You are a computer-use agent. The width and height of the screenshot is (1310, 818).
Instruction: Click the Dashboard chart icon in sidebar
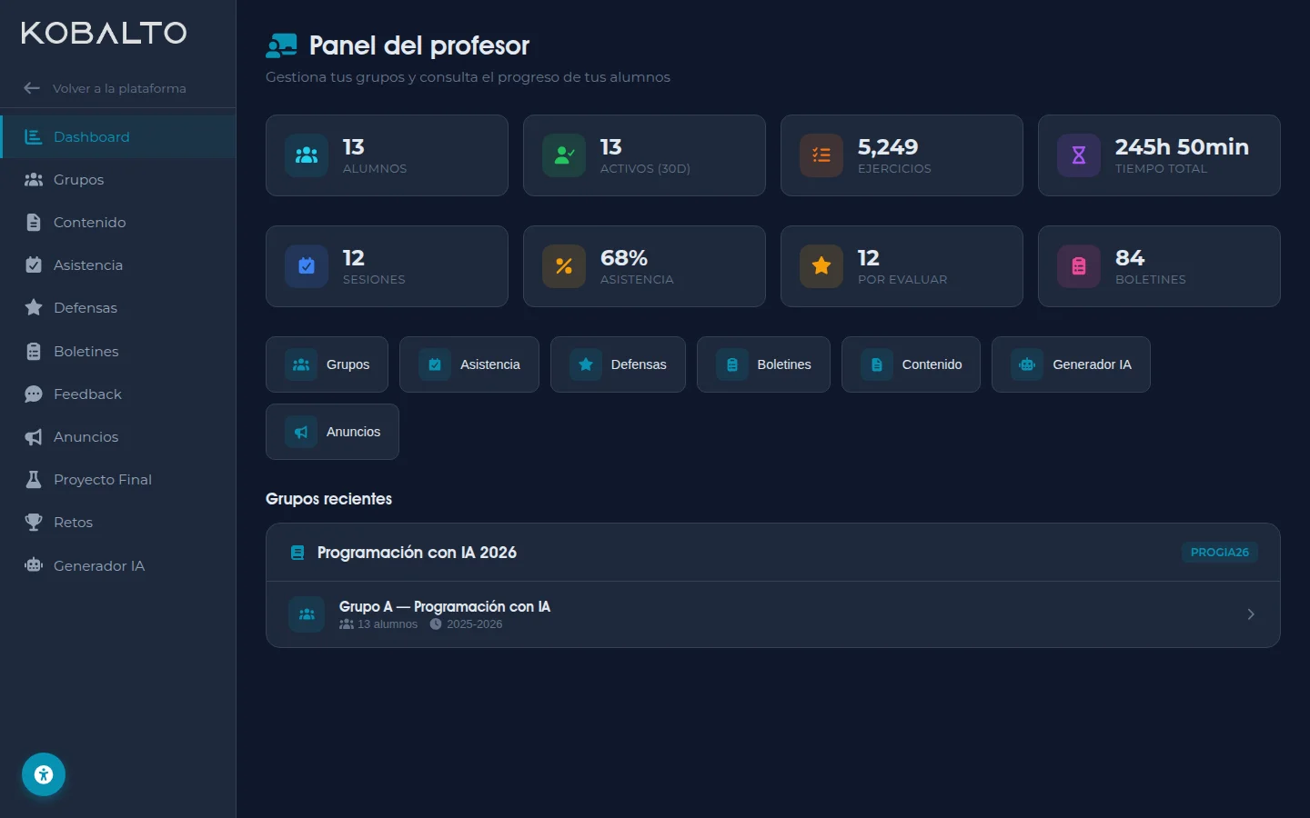[x=34, y=137]
